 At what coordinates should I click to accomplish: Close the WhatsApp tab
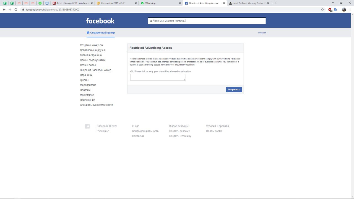click(x=180, y=3)
